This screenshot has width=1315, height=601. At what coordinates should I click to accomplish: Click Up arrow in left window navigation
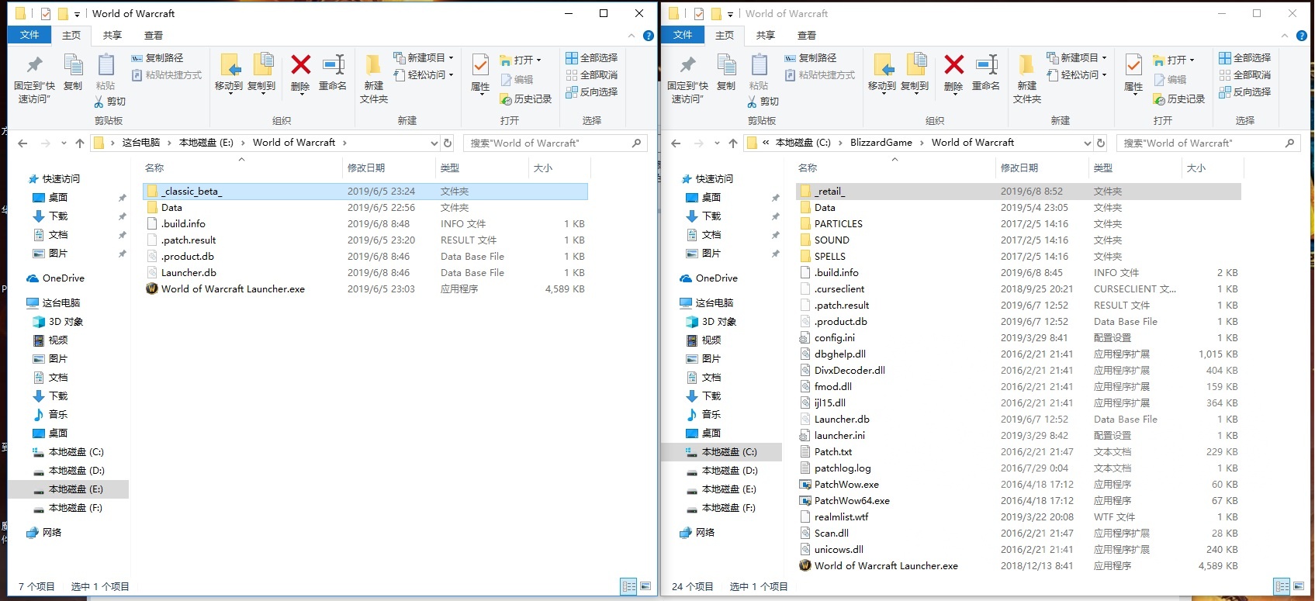[x=79, y=143]
